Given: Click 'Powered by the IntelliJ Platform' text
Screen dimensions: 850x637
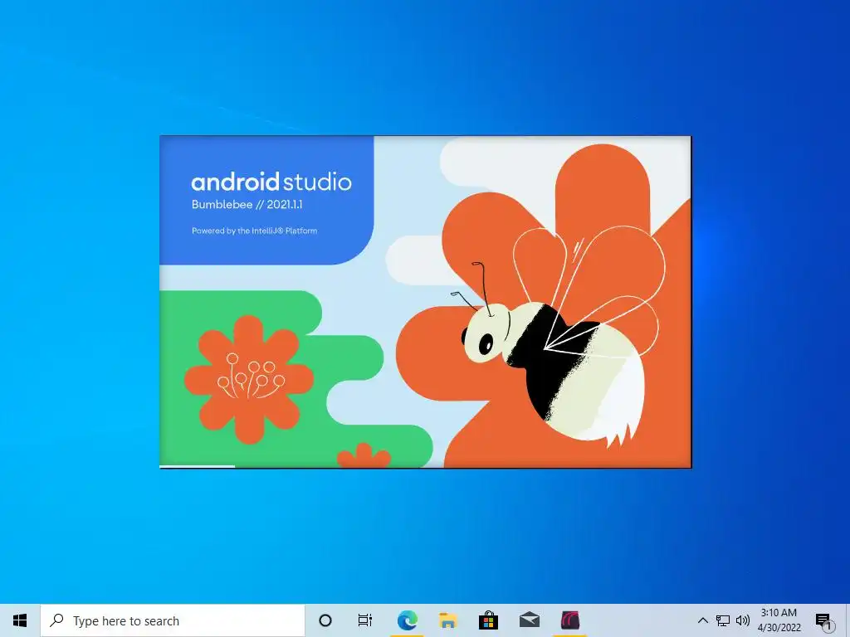Looking at the screenshot, I should click(254, 231).
